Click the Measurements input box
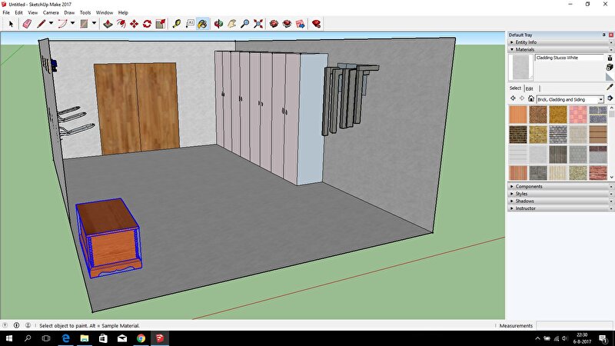 point(574,325)
